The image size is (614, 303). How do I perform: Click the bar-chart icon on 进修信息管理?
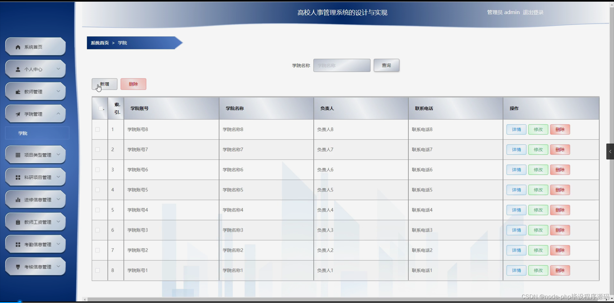[x=18, y=199]
